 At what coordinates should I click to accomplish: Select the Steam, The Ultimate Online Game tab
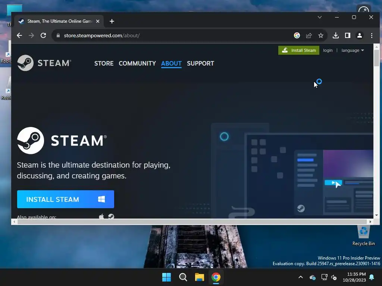click(59, 21)
